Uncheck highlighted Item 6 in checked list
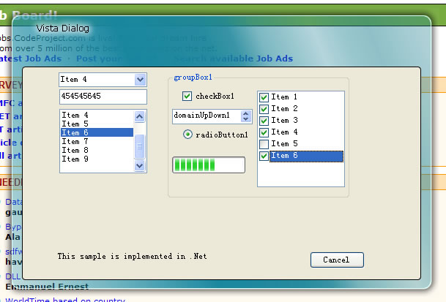 click(264, 156)
